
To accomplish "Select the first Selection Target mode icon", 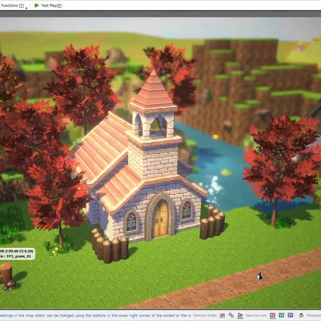I will click(x=222, y=315).
